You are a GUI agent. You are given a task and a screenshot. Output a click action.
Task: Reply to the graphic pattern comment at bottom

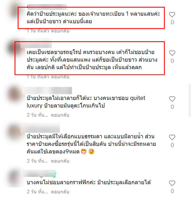[60, 192]
